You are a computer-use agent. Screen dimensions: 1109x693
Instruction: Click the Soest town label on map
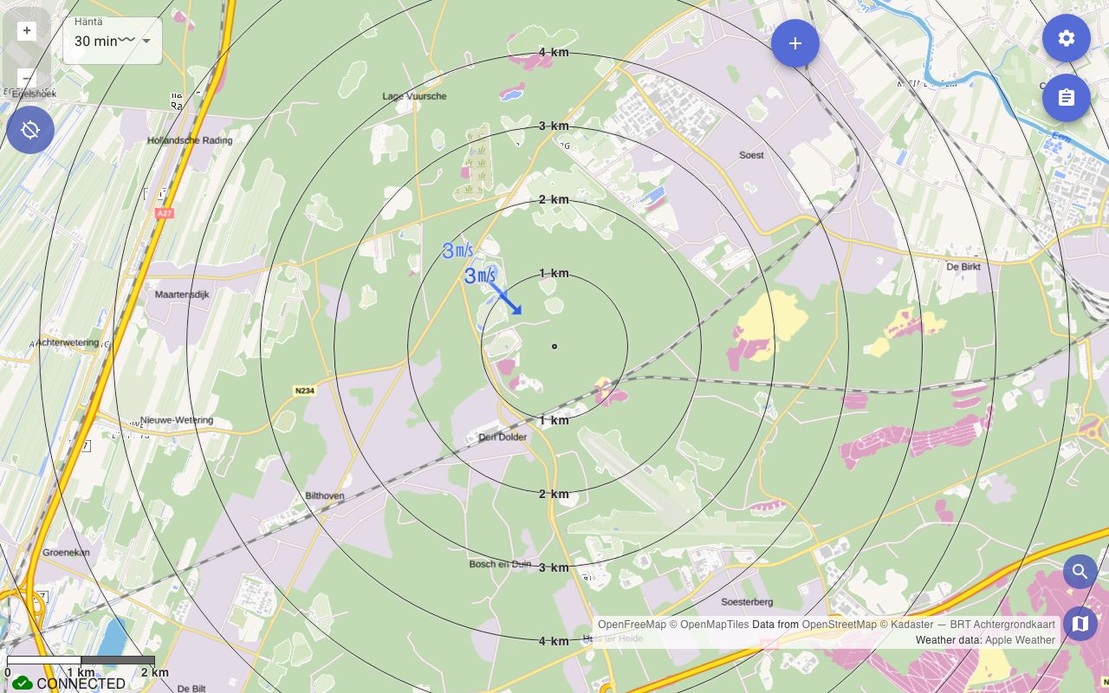click(x=751, y=155)
